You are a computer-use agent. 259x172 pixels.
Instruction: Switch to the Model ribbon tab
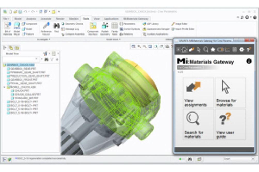(18, 19)
